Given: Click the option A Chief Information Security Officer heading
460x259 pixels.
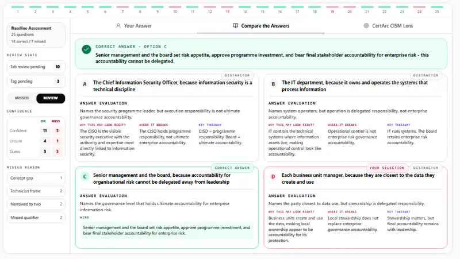Looking at the screenshot, I should point(172,86).
